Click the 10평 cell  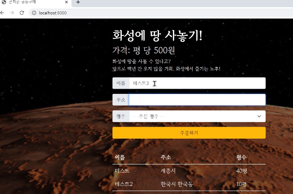[x=241, y=184]
